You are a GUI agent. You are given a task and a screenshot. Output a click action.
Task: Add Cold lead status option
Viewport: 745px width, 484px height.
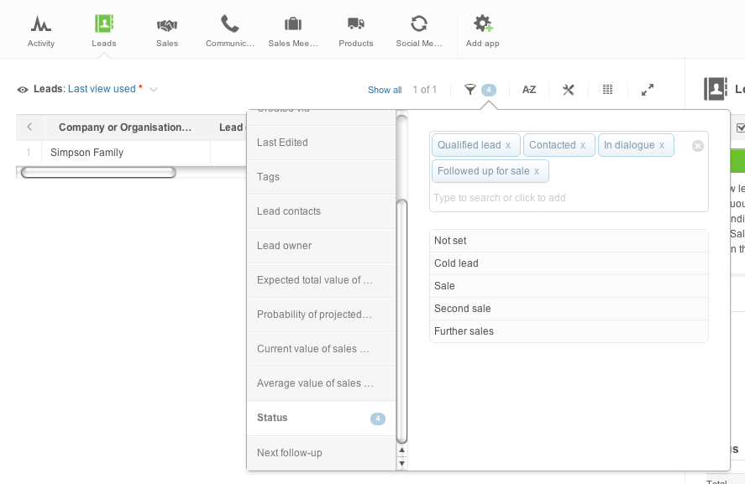click(569, 263)
